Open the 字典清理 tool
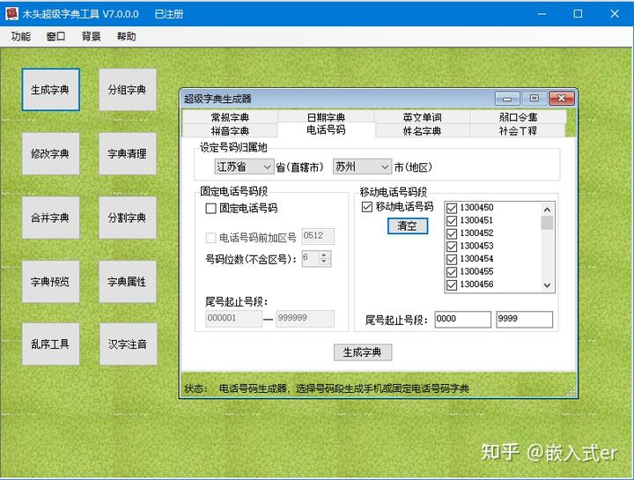The image size is (634, 480). (128, 153)
